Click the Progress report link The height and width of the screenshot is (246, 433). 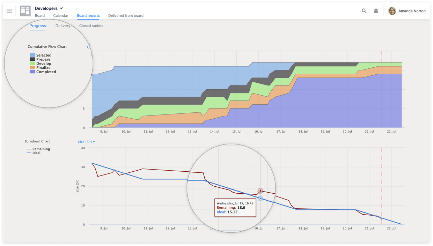click(38, 25)
